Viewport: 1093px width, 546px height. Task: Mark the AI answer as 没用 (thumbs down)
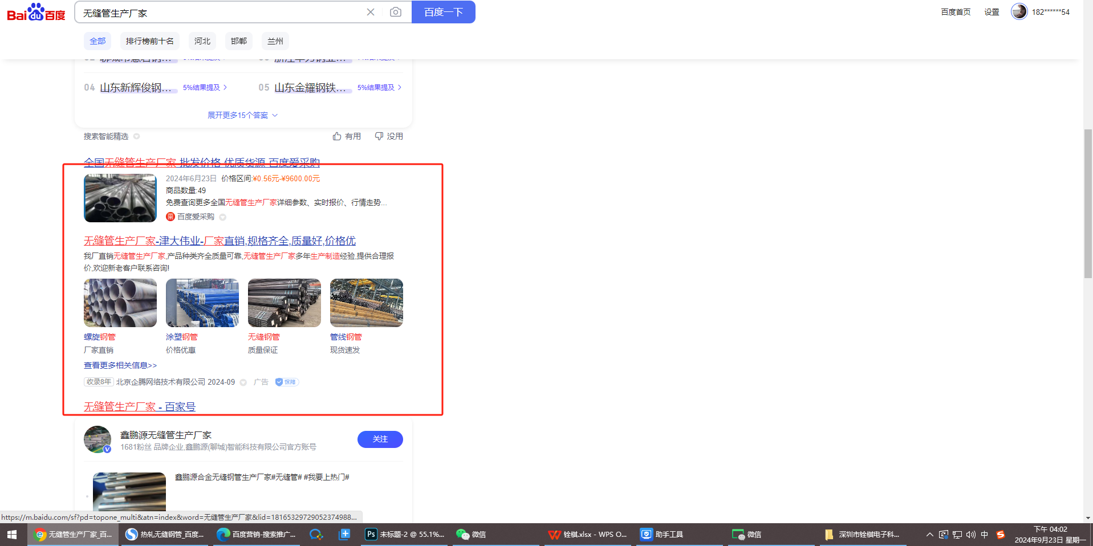pos(389,136)
